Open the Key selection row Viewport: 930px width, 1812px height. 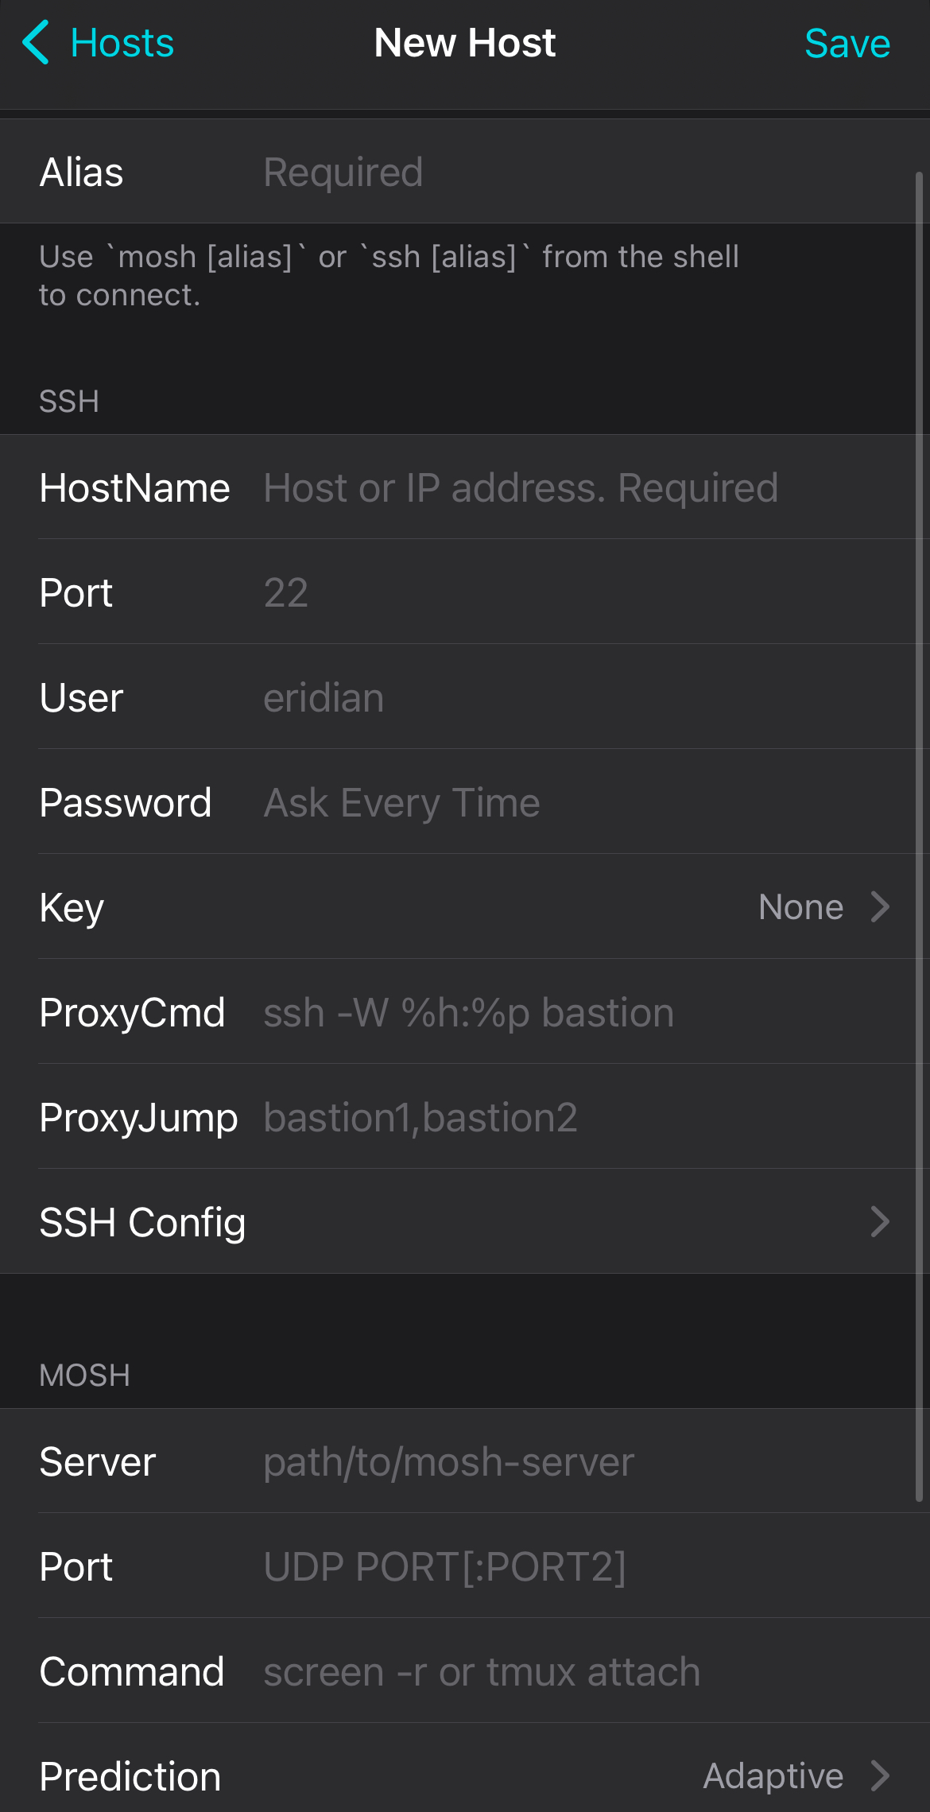click(x=464, y=907)
